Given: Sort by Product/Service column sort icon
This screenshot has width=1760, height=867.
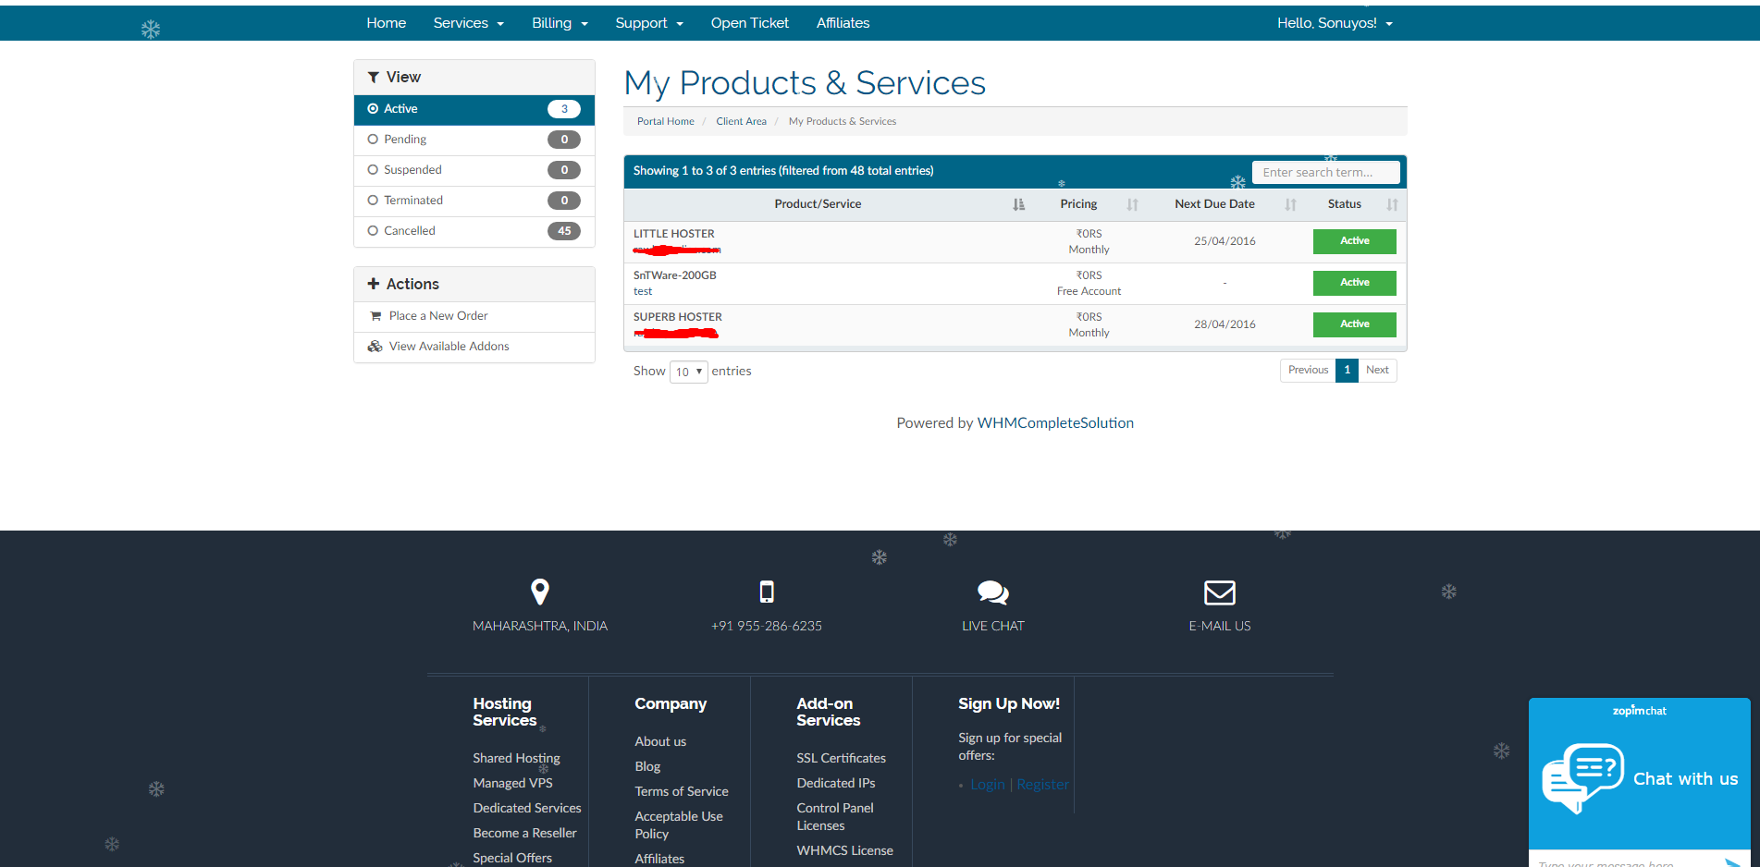Looking at the screenshot, I should [x=1018, y=204].
